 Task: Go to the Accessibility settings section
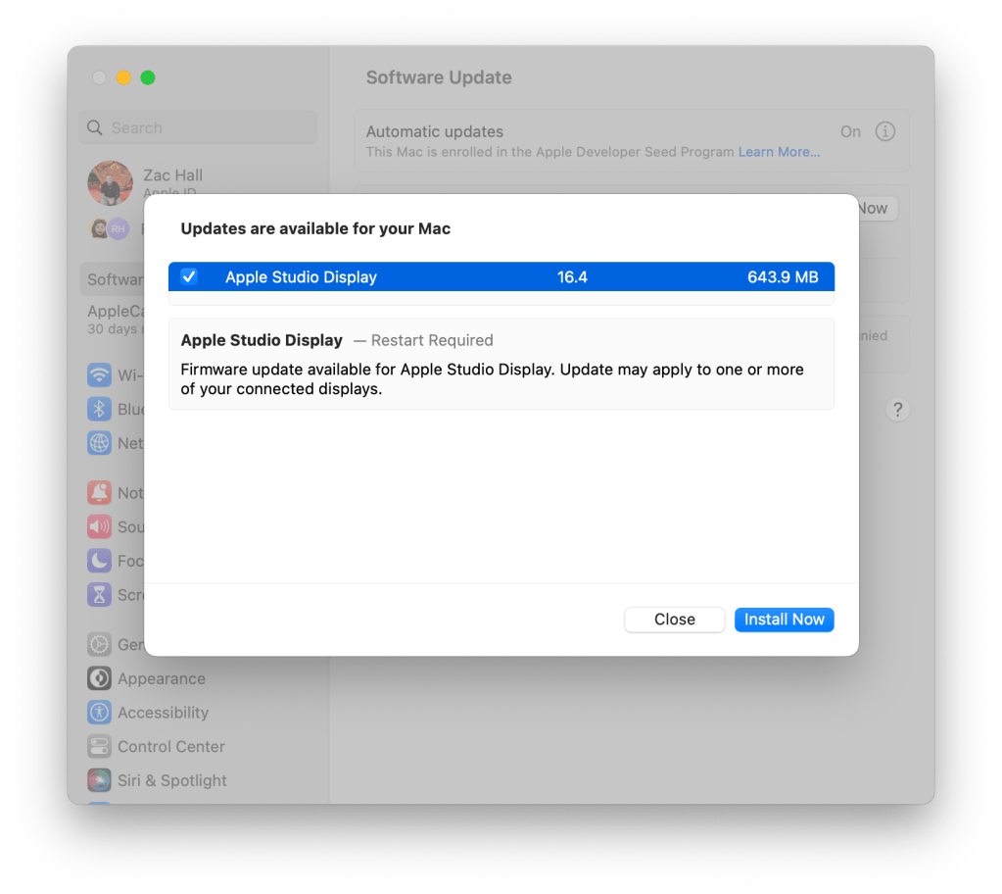coord(163,713)
